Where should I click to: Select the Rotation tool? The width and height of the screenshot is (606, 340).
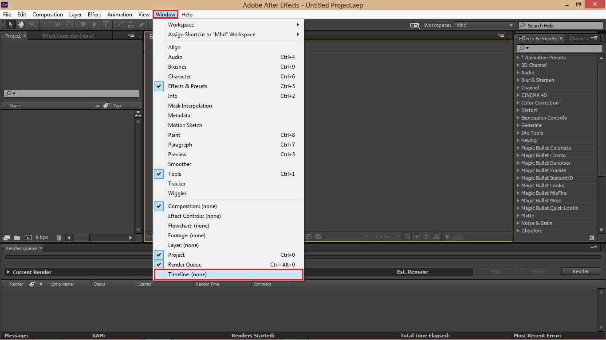click(47, 25)
